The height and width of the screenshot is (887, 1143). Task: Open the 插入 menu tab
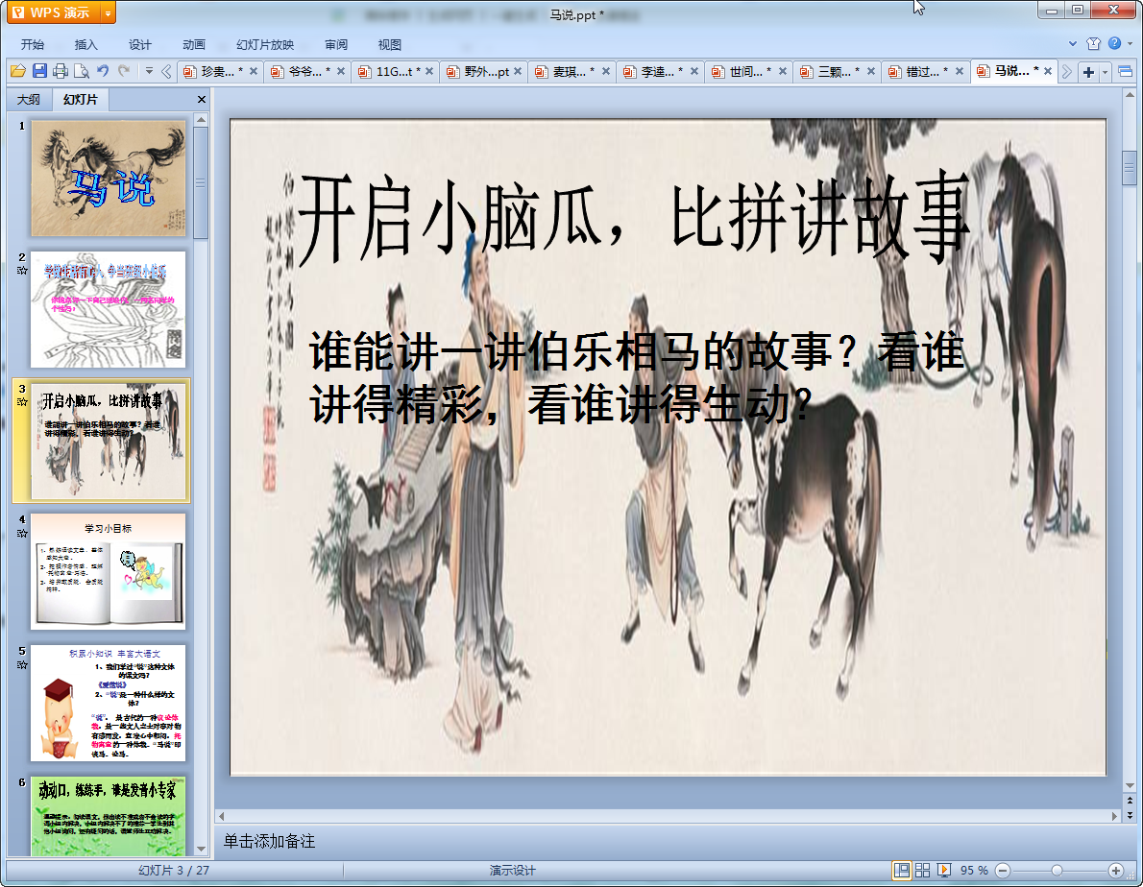86,44
